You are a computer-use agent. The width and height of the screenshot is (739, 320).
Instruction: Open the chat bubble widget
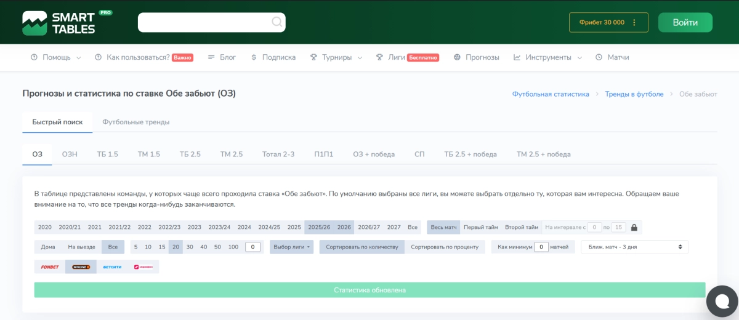pos(722,301)
